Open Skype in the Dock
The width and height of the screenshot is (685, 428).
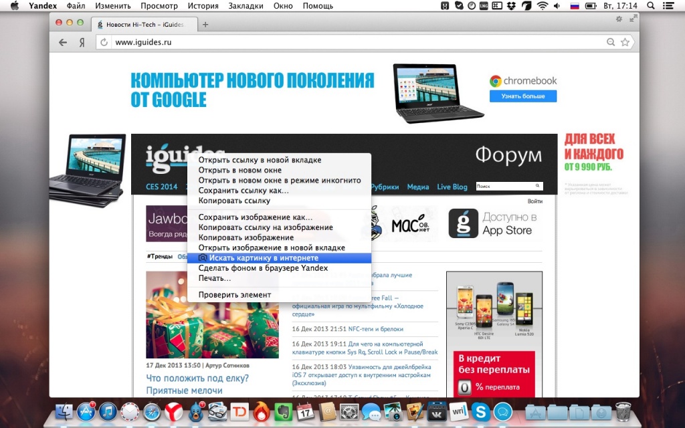480,412
